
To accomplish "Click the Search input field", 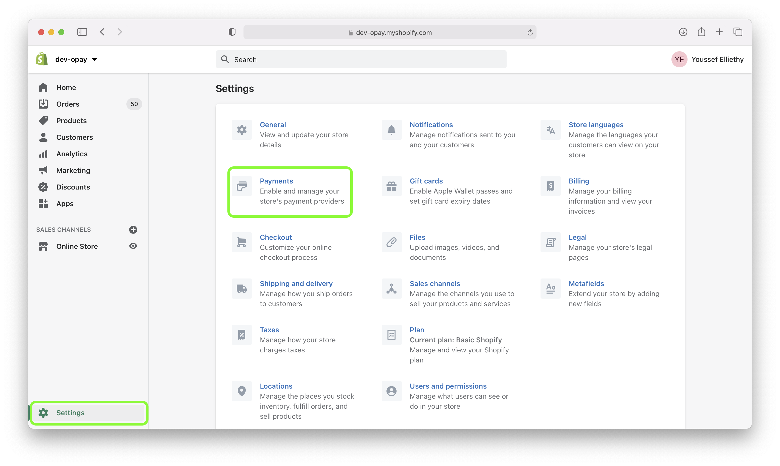I will 361,59.
